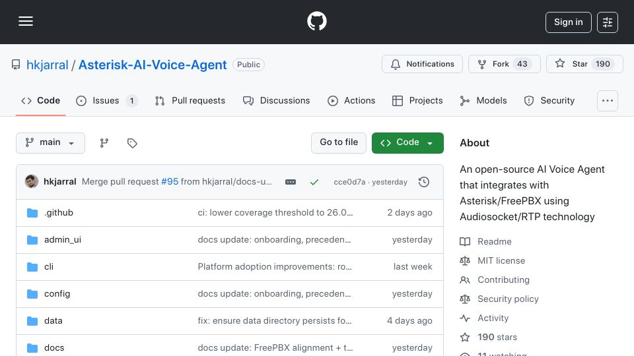
Task: Open the hamburger navigation menu
Action: 26,21
